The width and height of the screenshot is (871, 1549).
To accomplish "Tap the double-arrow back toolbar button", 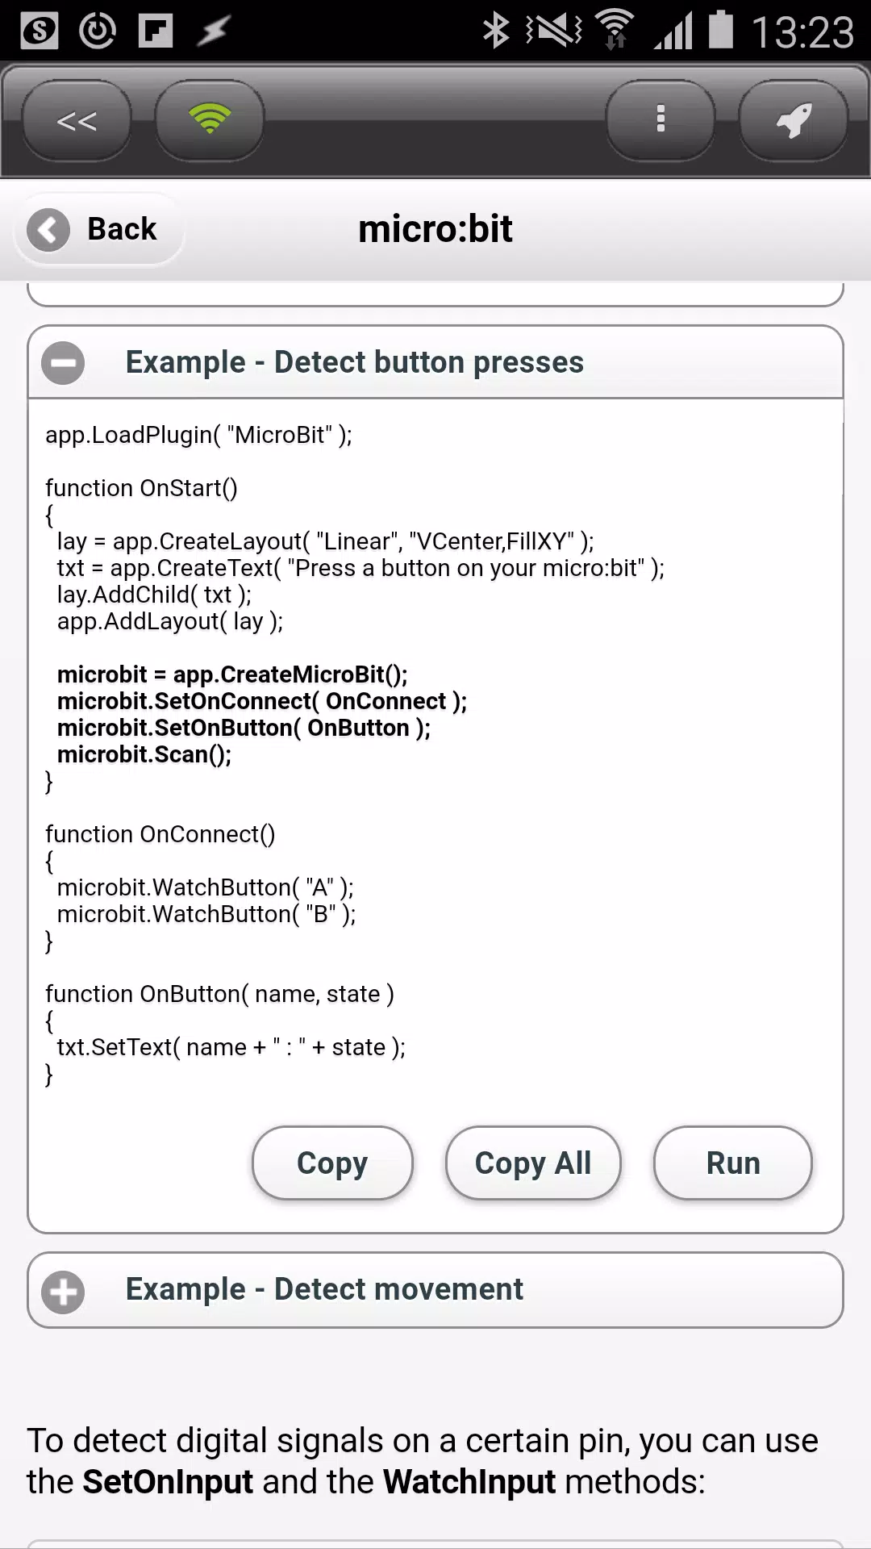I will (77, 120).
